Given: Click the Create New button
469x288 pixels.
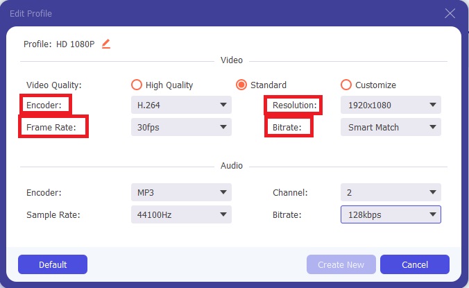Looking at the screenshot, I should coord(341,264).
